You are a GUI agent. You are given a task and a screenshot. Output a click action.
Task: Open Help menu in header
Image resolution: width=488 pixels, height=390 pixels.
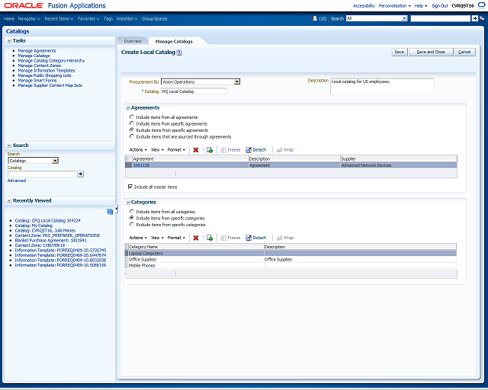coord(421,5)
